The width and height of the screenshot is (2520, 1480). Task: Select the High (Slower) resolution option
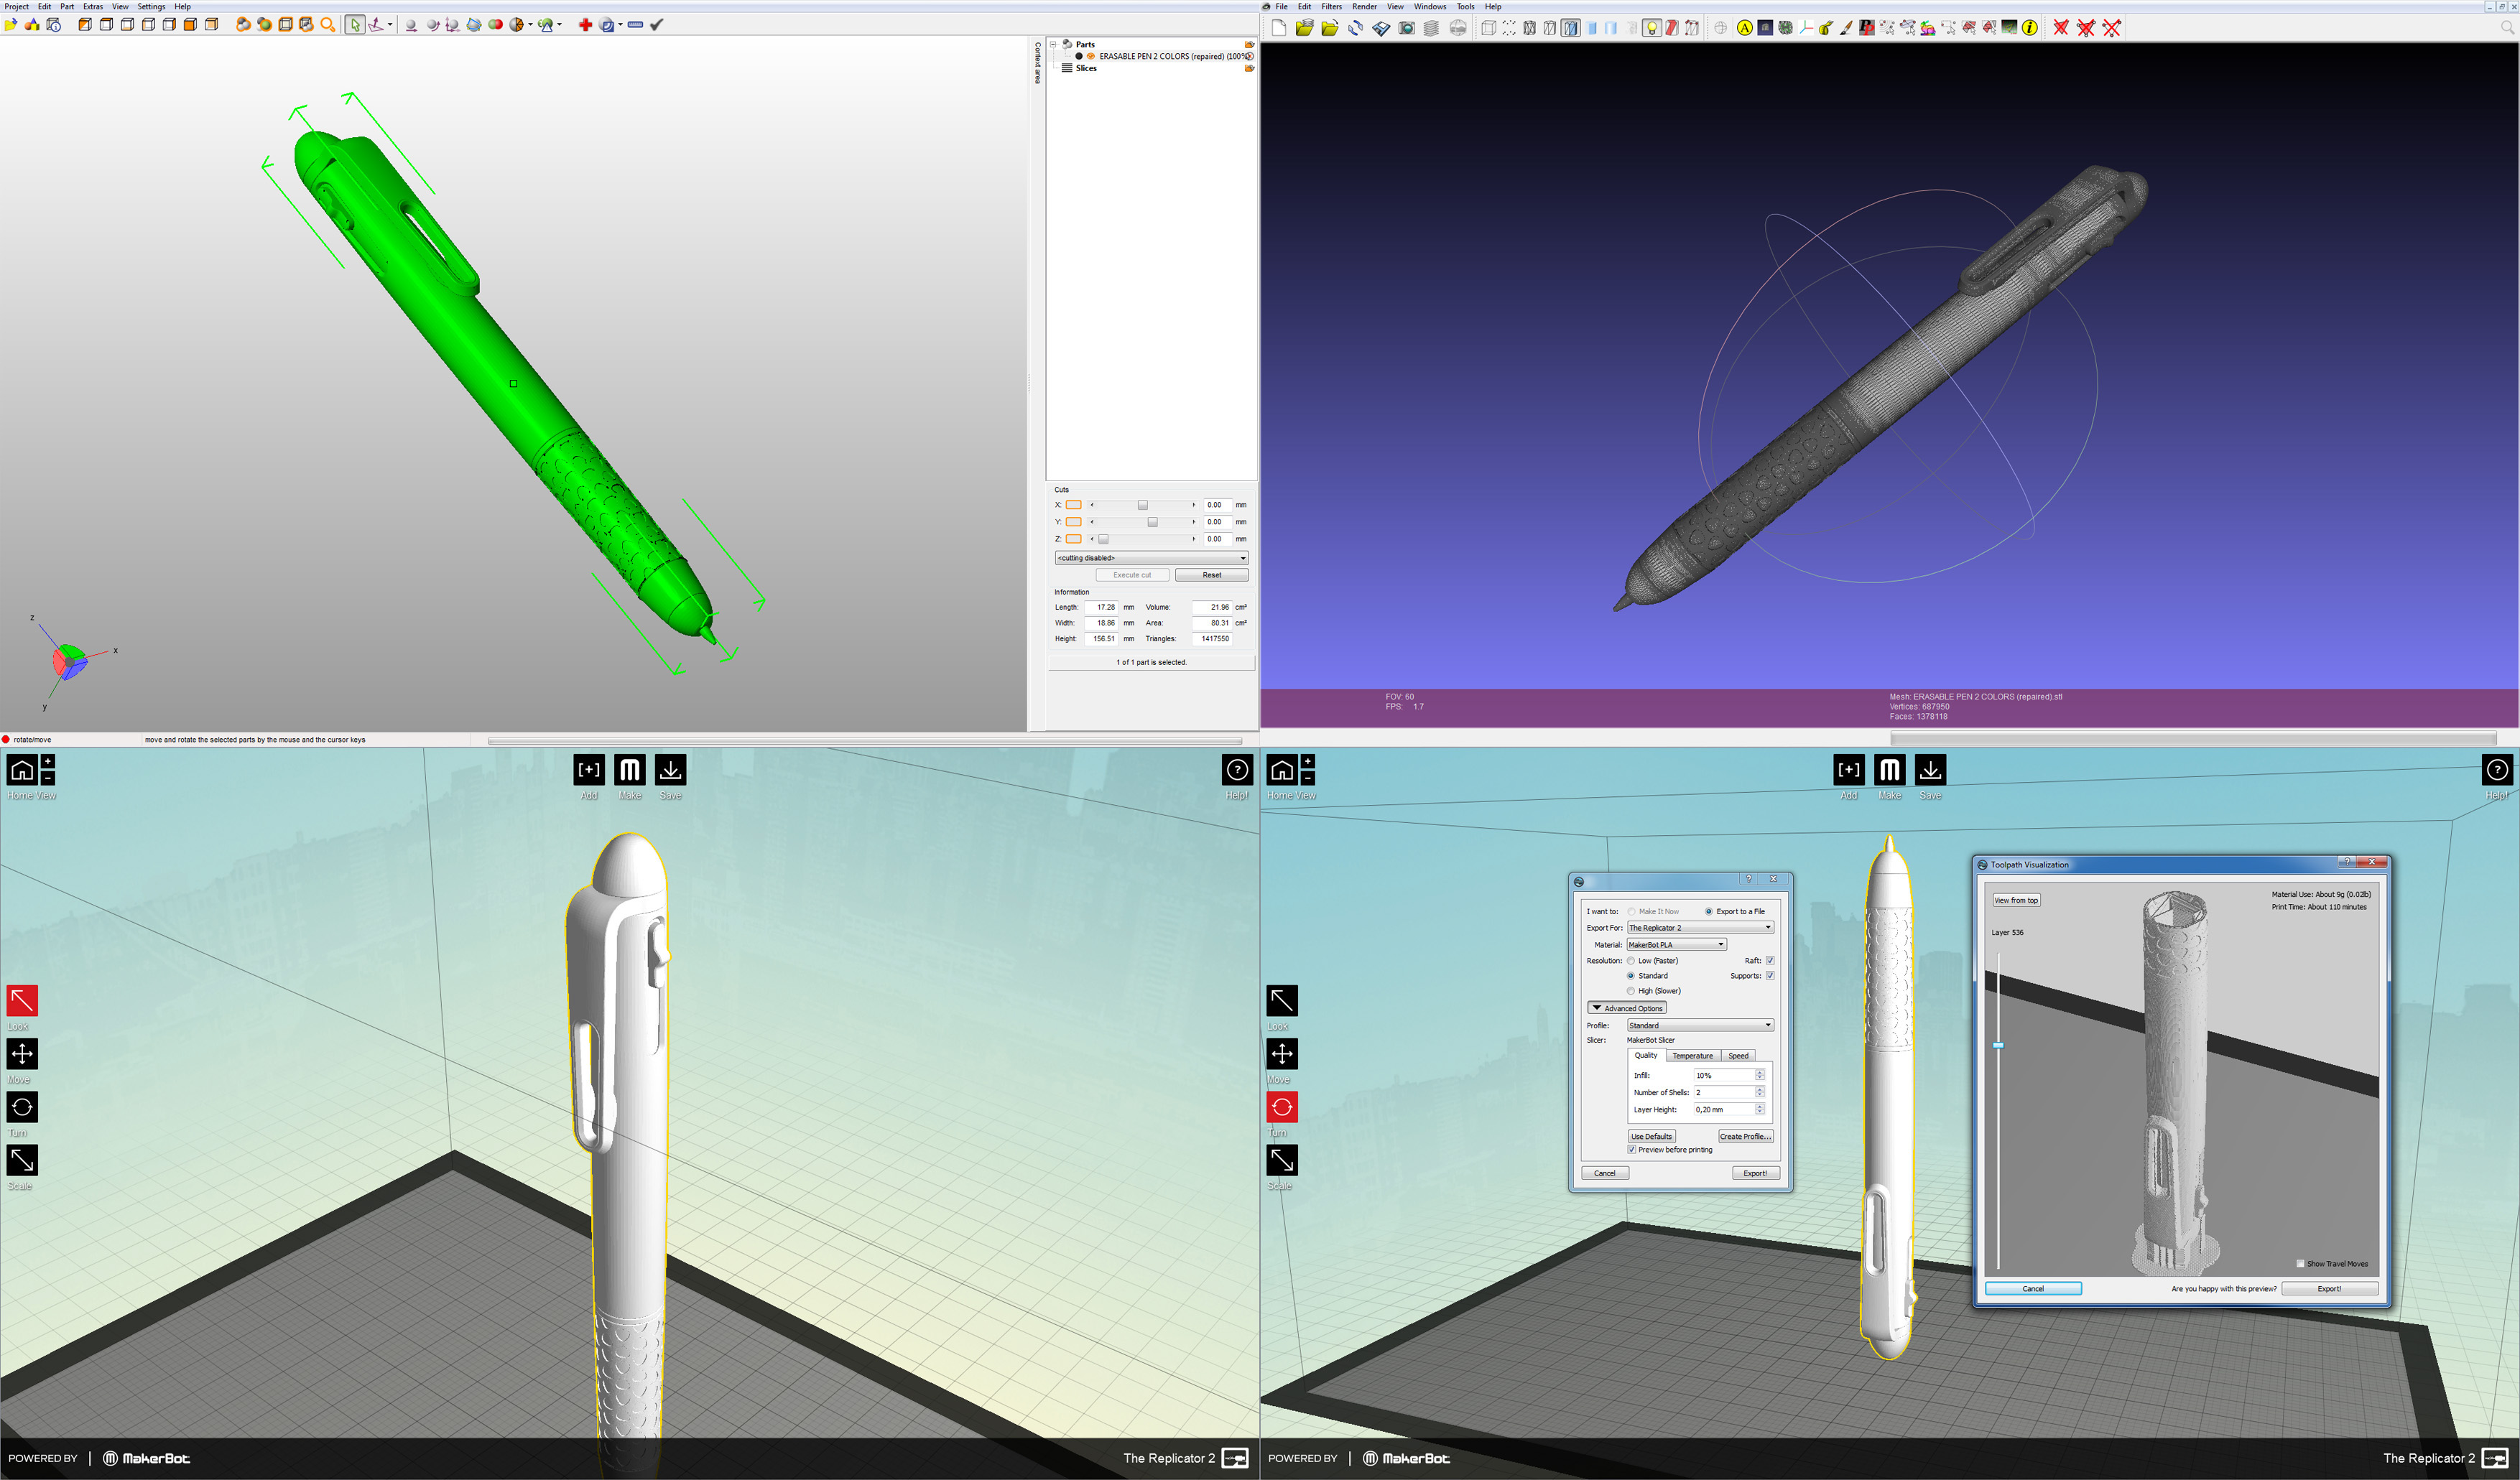tap(1631, 990)
